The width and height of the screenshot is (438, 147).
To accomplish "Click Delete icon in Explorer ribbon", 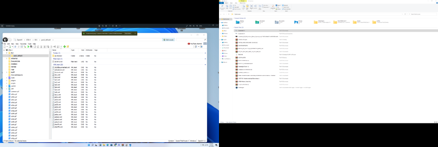I will coord(251,7).
